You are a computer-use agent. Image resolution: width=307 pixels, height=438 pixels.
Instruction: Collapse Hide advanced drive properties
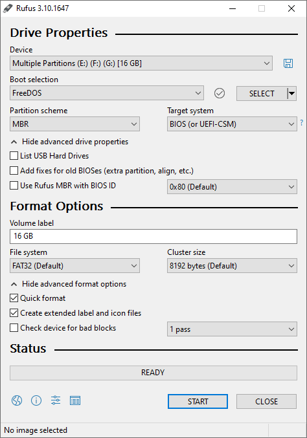(x=69, y=142)
